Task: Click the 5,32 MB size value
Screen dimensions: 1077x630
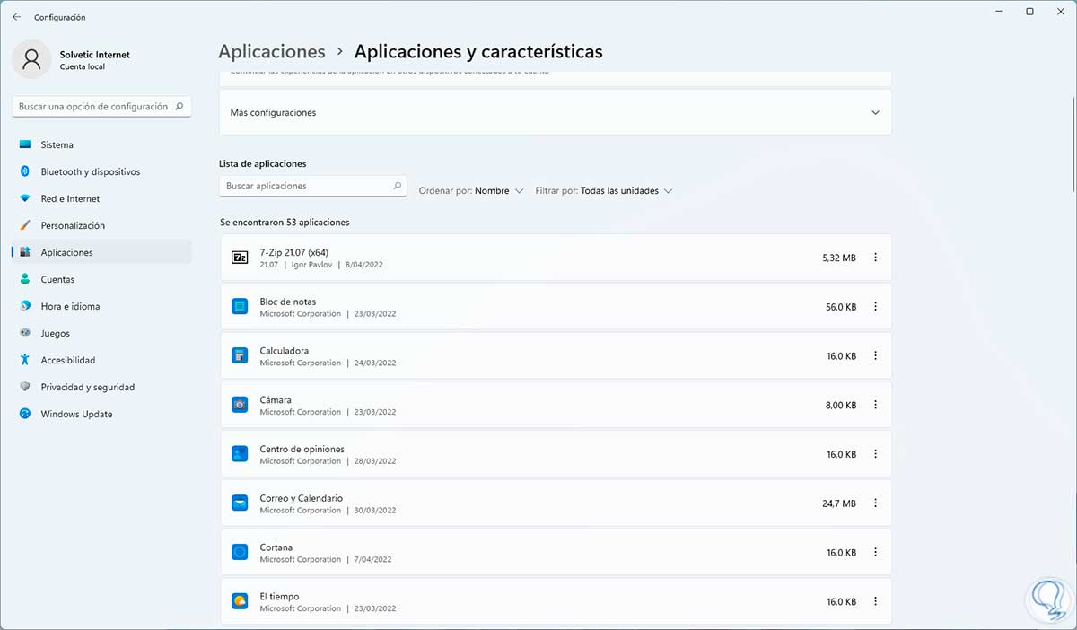Action: click(x=839, y=258)
